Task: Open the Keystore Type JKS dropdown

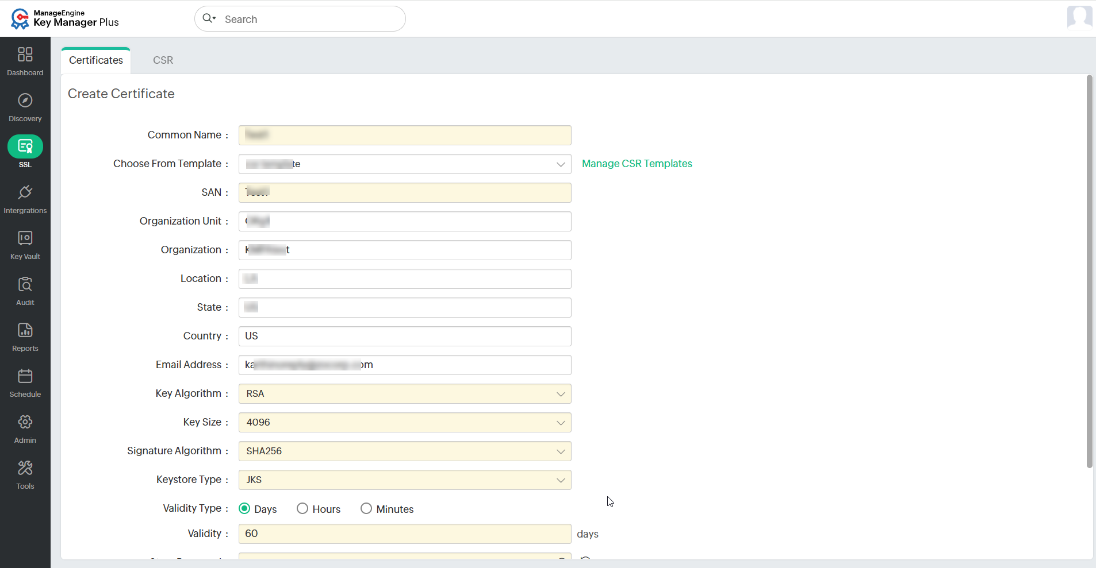Action: pyautogui.click(x=405, y=480)
